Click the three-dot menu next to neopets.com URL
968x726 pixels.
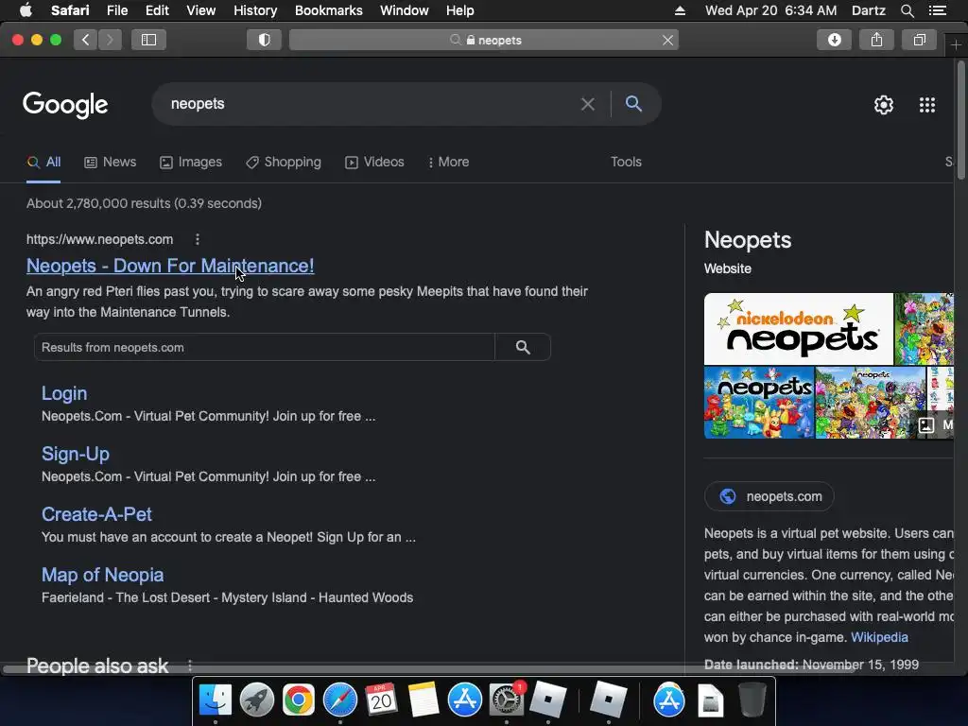[x=197, y=239]
